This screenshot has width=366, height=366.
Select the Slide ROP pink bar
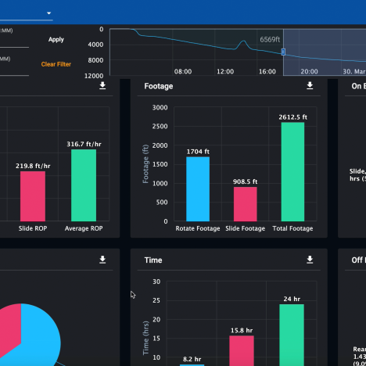pyautogui.click(x=33, y=196)
